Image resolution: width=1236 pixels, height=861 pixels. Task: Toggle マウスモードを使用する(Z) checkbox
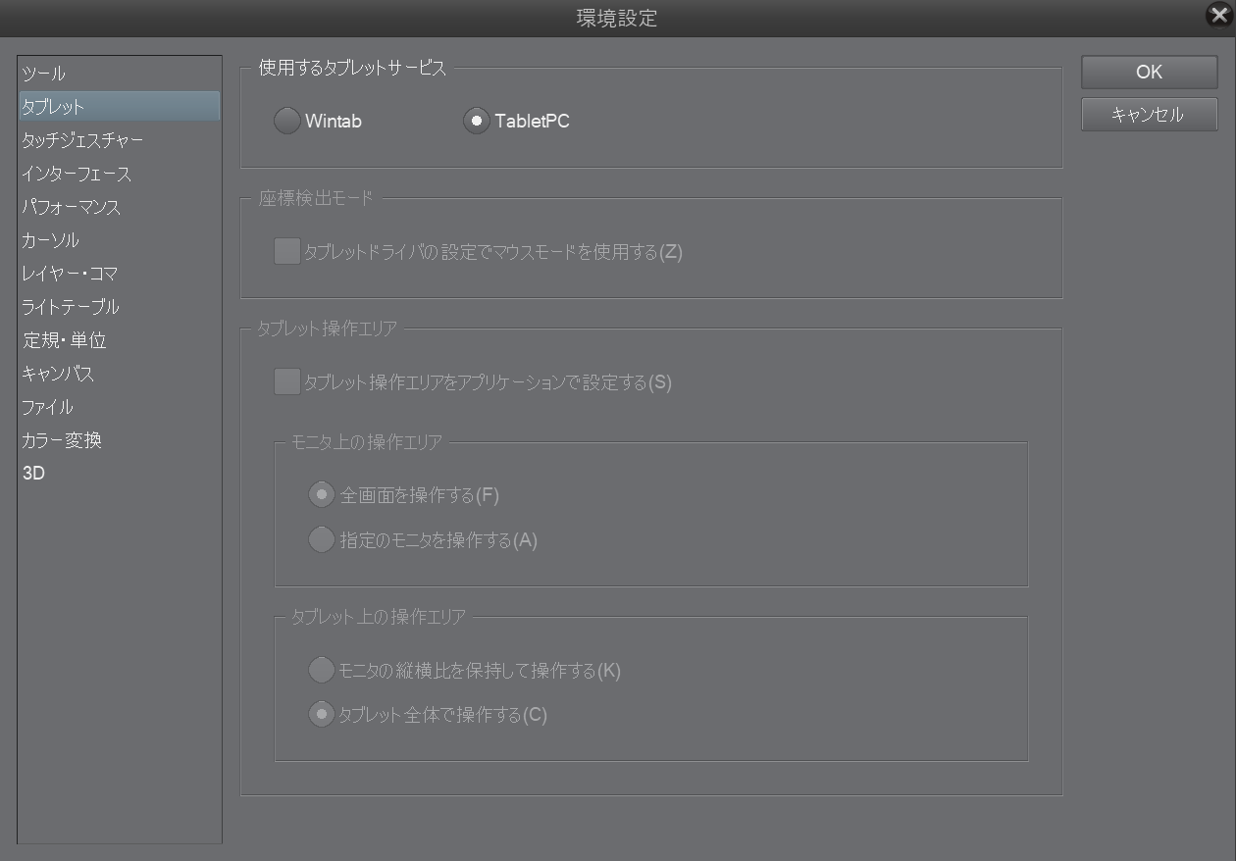tap(287, 252)
